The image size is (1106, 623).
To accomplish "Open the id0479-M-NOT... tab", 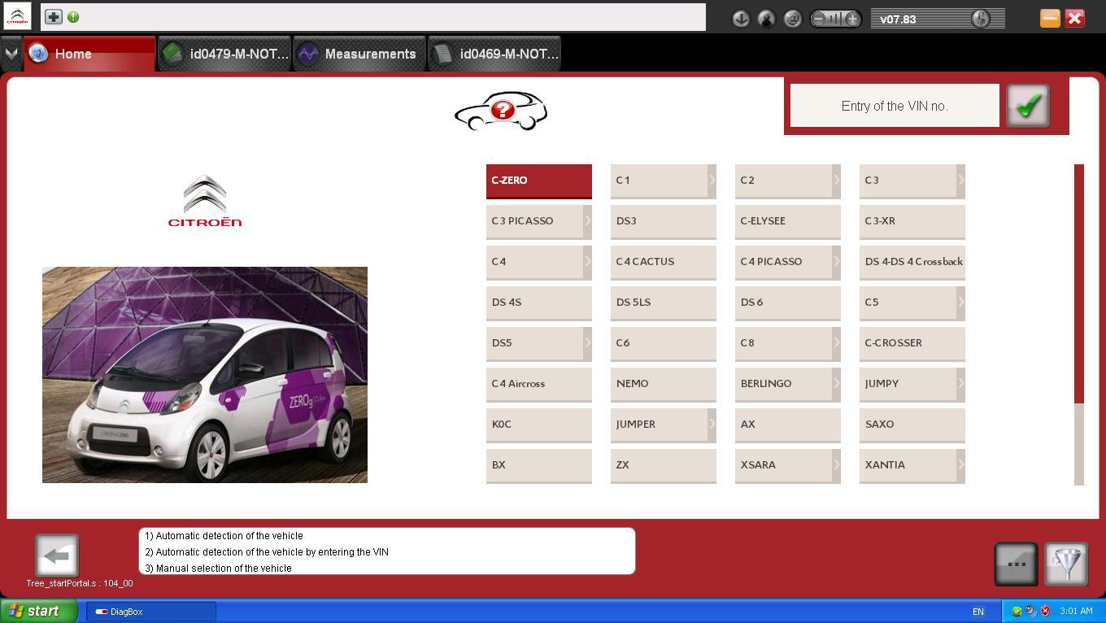I will click(224, 54).
